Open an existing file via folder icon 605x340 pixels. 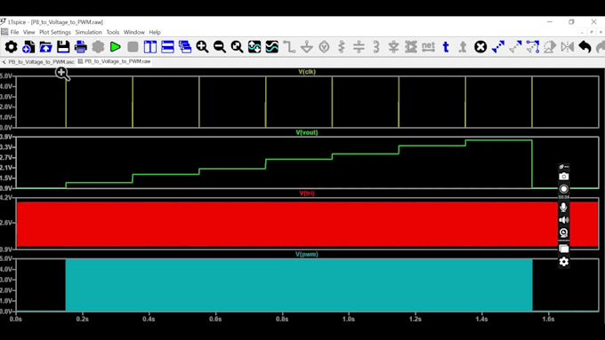coord(45,47)
